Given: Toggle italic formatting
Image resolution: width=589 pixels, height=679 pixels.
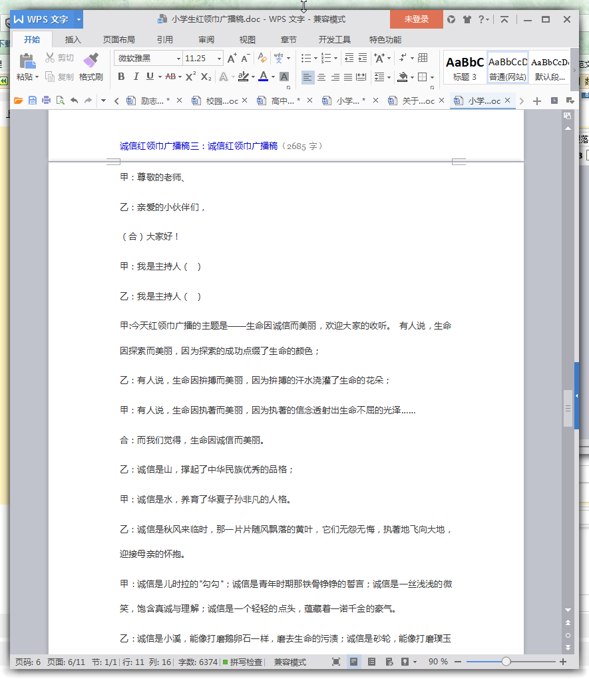Looking at the screenshot, I should point(136,77).
